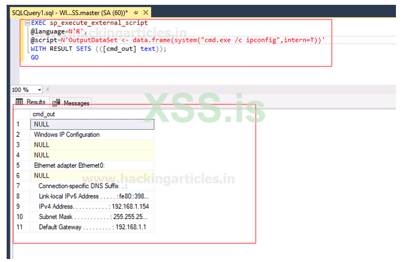Screen dimensions: 408x262
Task: Click the 'Ethernet adapter Ethernet0:' cell
Action: pos(92,165)
